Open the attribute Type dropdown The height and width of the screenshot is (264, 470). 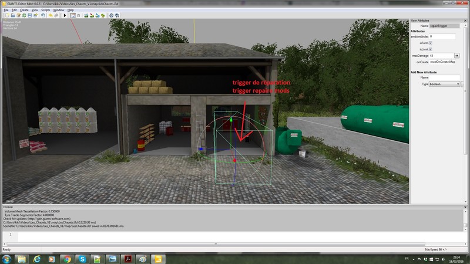[x=444, y=84]
